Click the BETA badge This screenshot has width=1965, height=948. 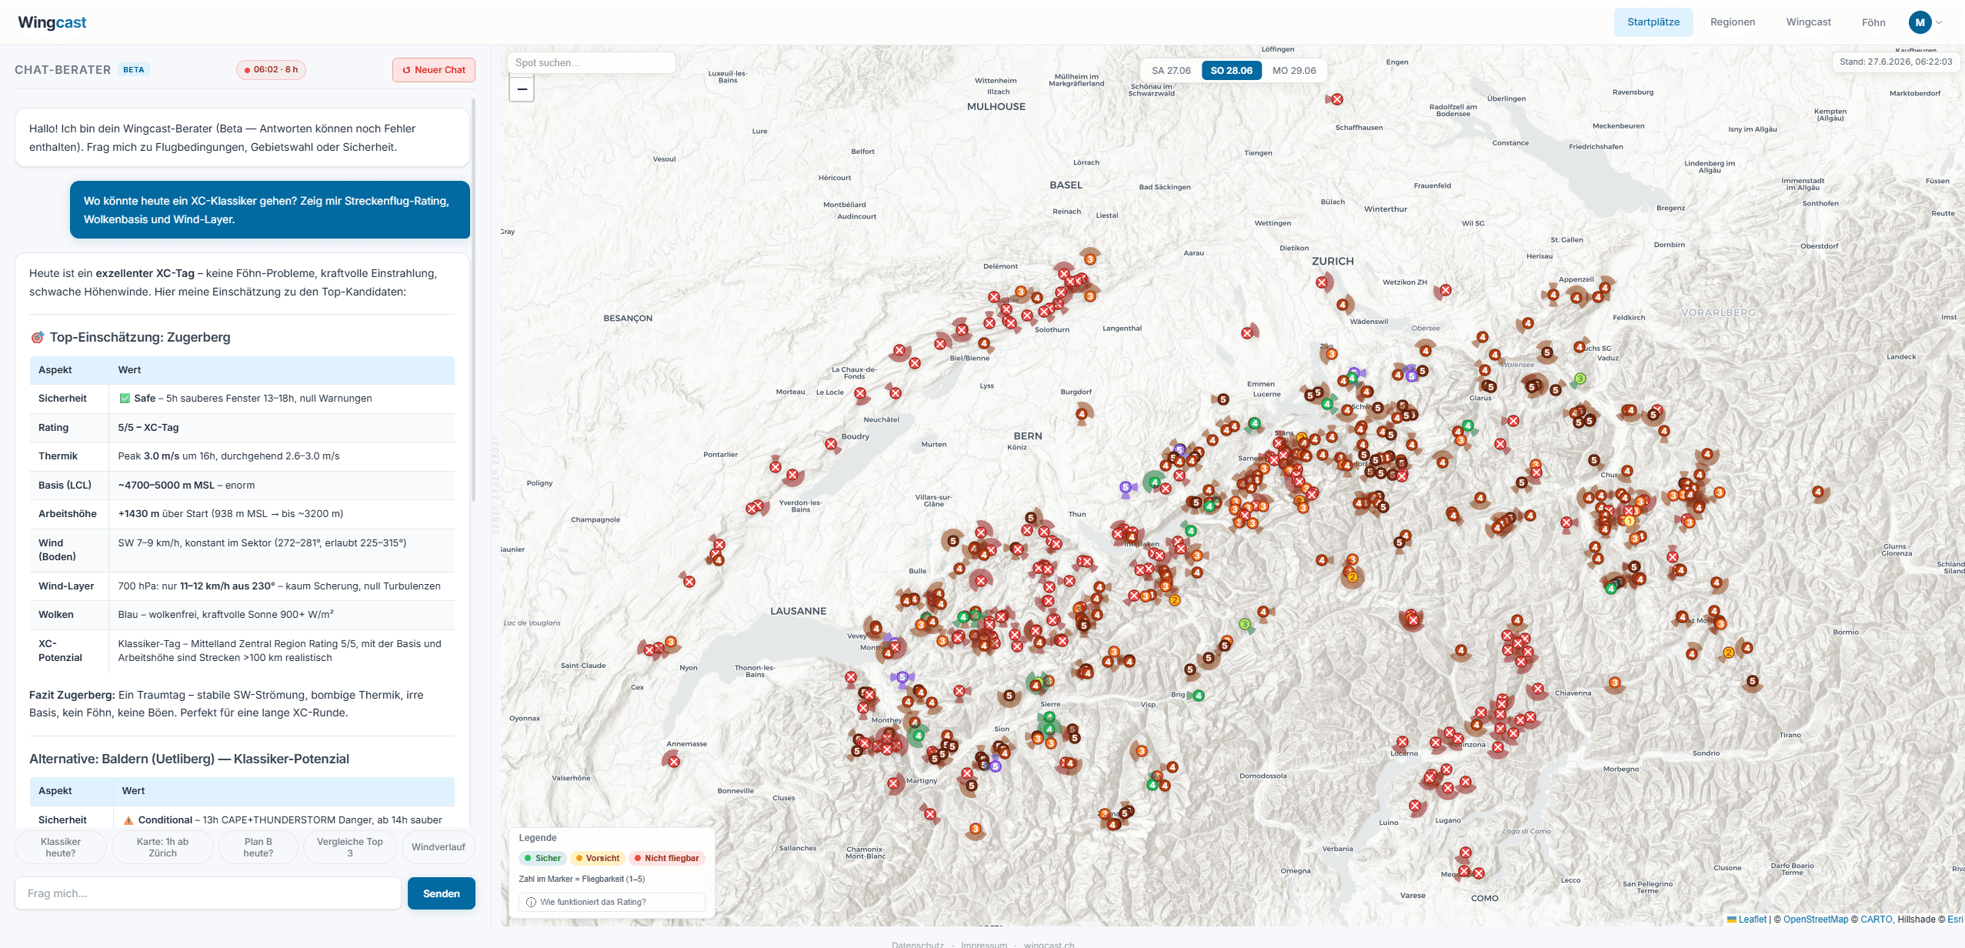[134, 70]
